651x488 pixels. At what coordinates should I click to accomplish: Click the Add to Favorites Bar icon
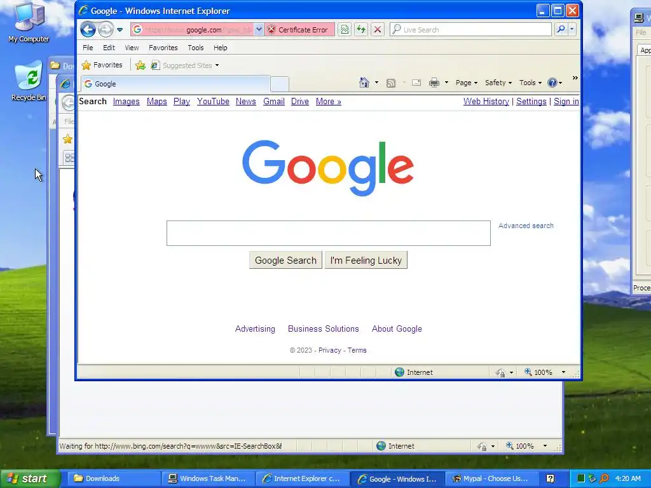(140, 65)
